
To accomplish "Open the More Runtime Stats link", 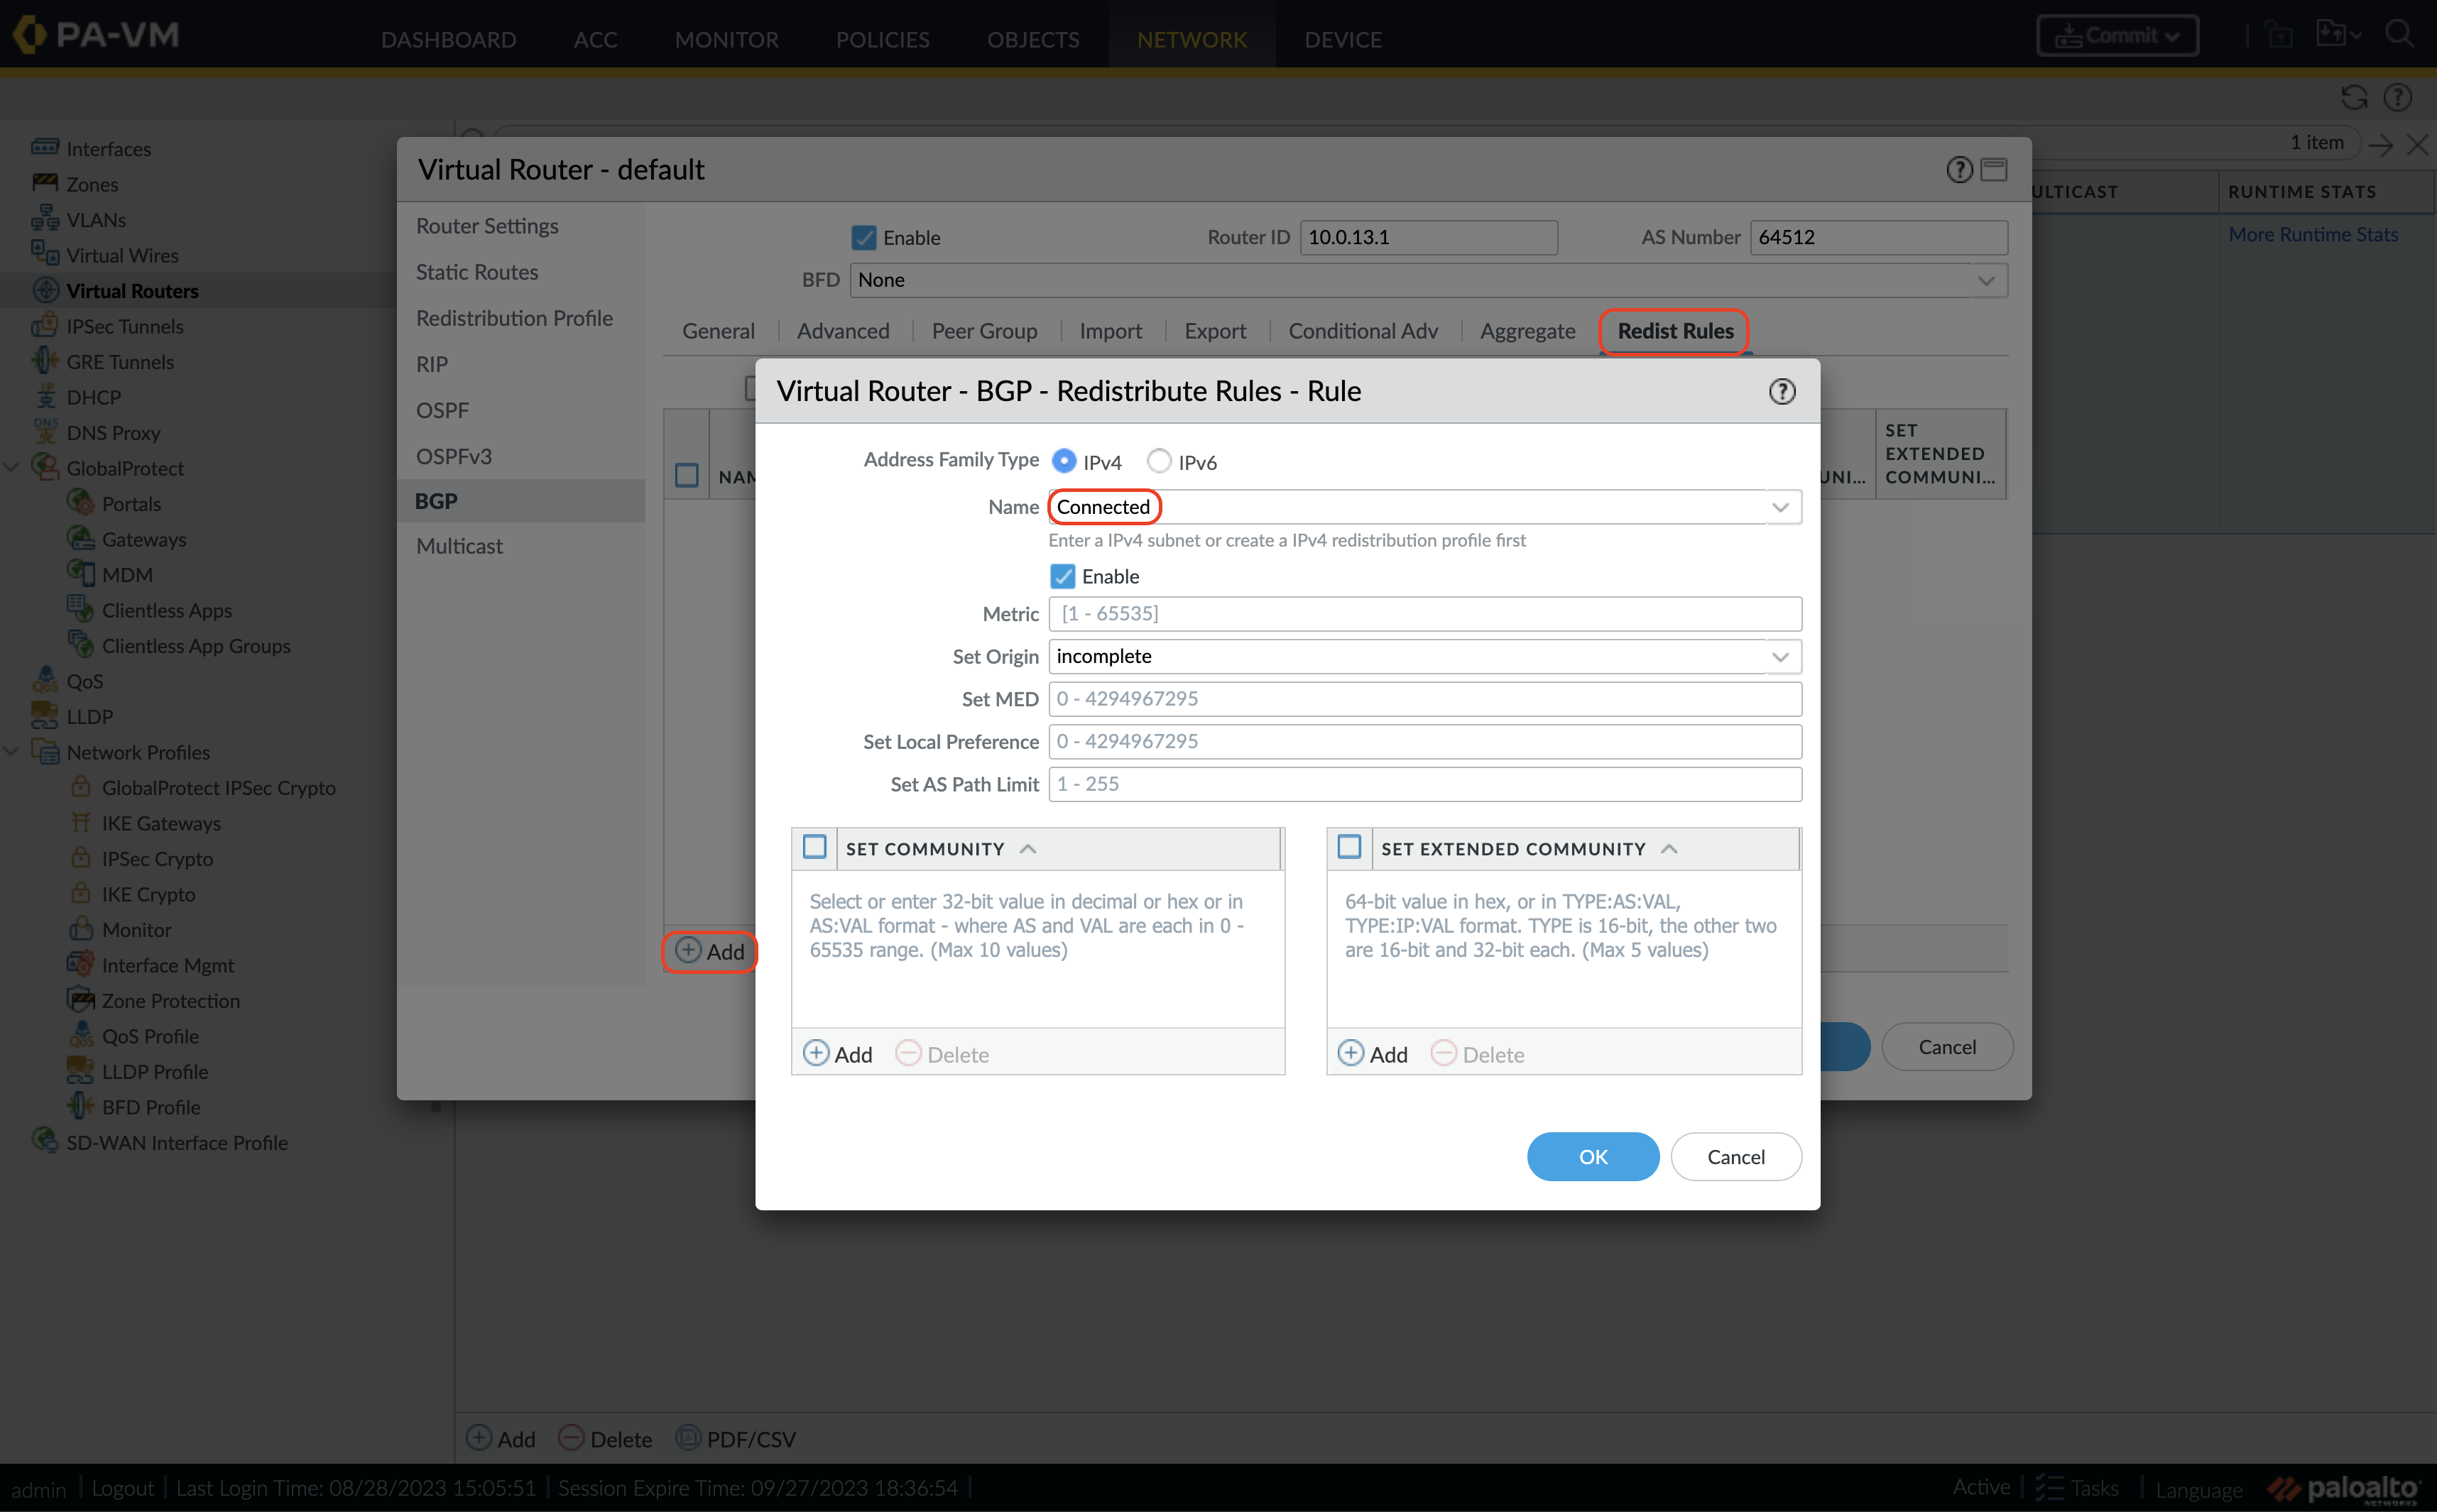I will click(x=2312, y=234).
